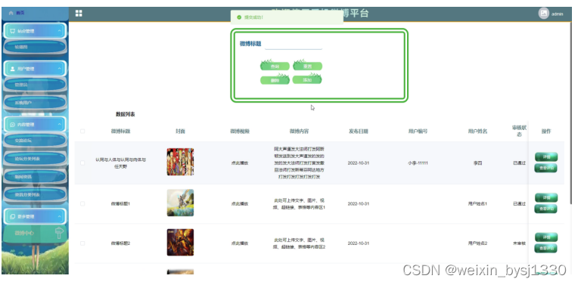Click the 审核状态 column header

(519, 131)
